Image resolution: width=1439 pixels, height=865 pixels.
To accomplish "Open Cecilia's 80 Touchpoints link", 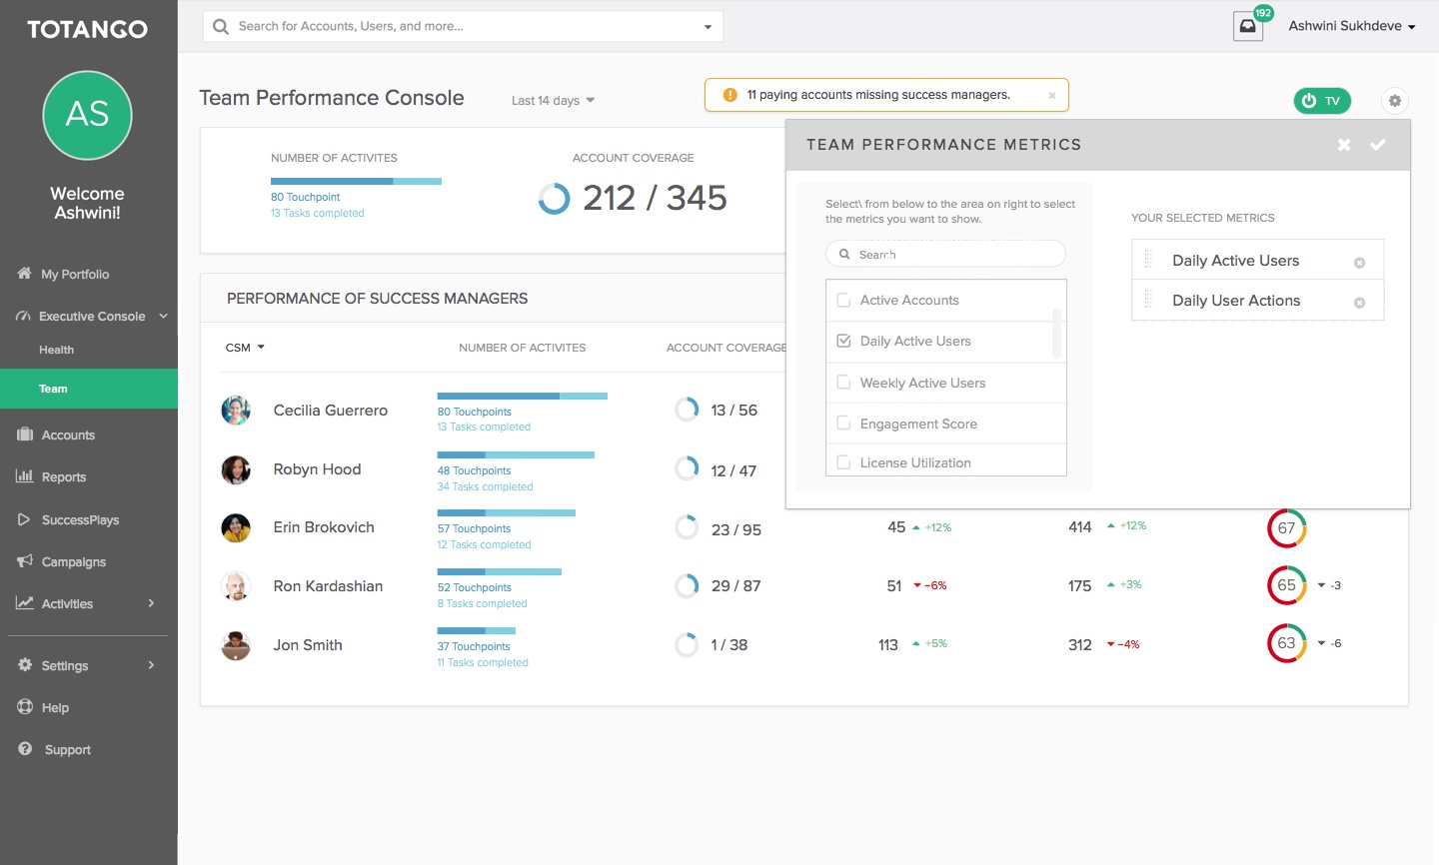I will coord(474,412).
